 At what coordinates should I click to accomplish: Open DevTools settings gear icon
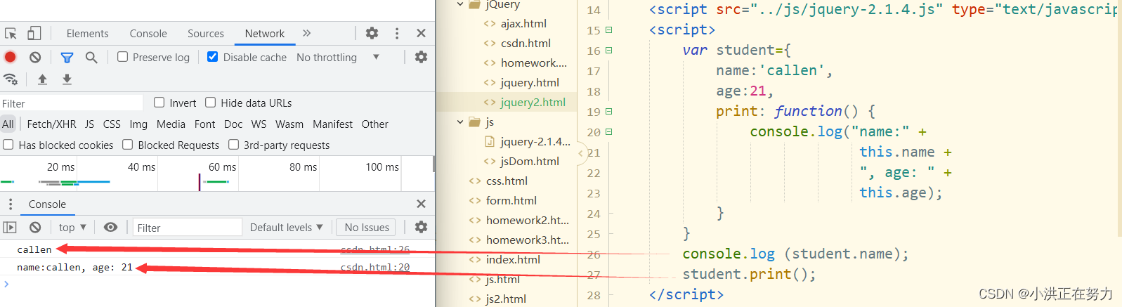pyautogui.click(x=372, y=33)
